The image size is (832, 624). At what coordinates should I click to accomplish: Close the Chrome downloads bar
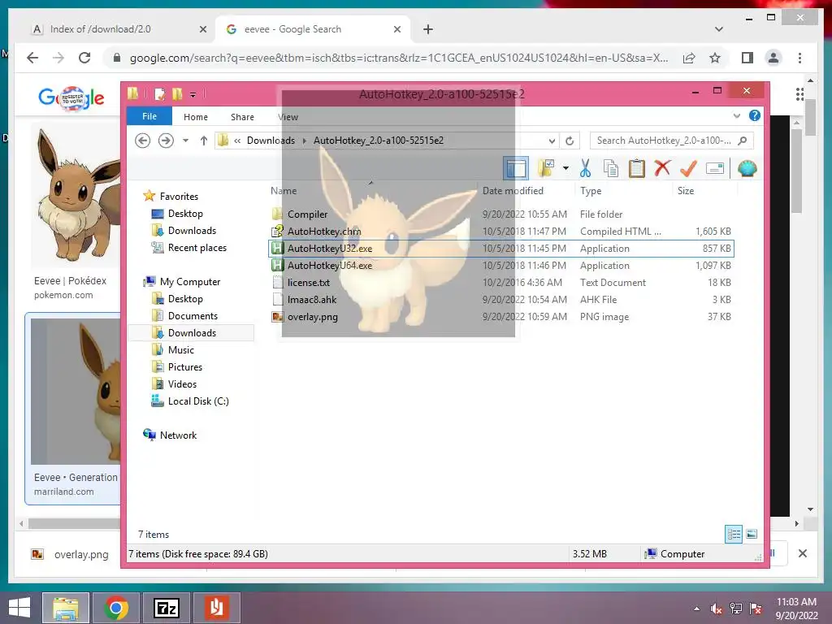pyautogui.click(x=802, y=553)
